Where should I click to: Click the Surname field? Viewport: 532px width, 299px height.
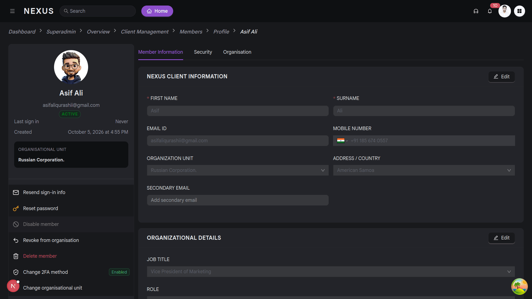(x=424, y=111)
